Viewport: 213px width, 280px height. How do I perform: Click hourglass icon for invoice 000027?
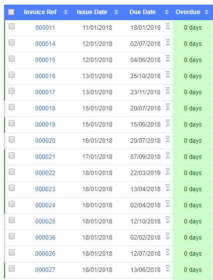[x=168, y=268]
